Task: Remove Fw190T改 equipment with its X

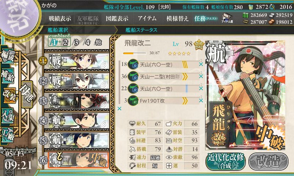Action: point(201,100)
